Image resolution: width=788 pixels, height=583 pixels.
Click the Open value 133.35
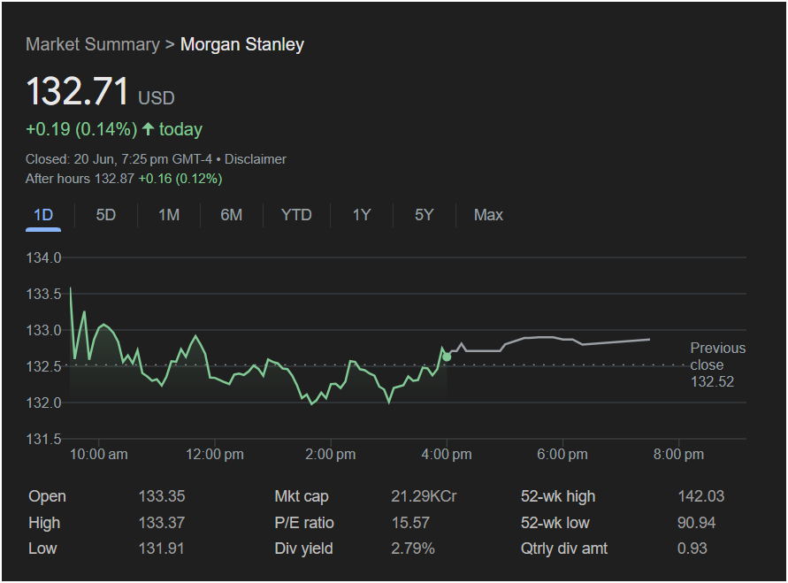click(x=162, y=496)
